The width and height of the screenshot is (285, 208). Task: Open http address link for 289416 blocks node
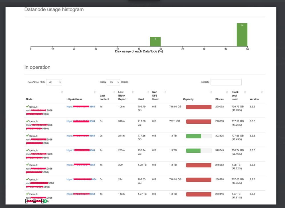81,194
